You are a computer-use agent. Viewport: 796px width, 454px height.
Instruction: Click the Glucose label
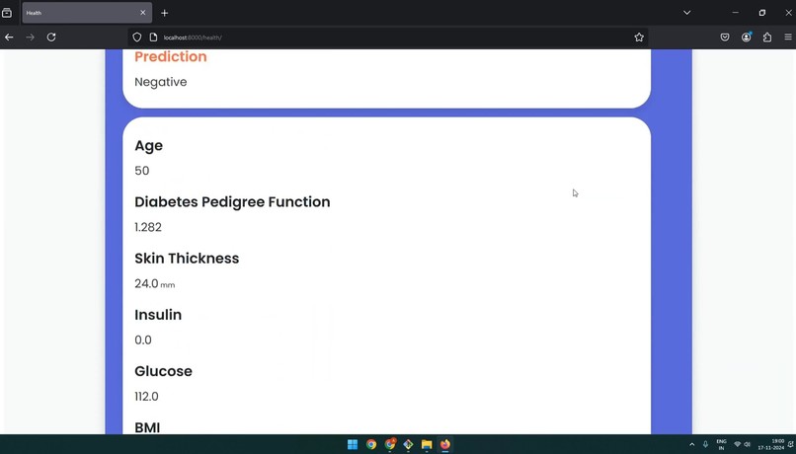[163, 371]
